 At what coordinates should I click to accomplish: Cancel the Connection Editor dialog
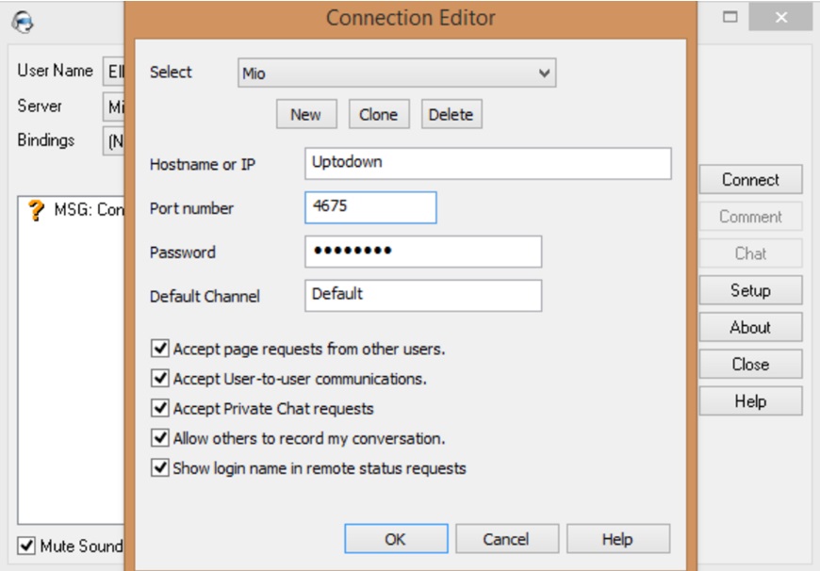pyautogui.click(x=506, y=539)
